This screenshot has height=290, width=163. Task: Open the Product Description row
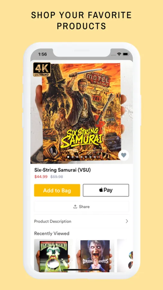[x=81, y=221]
